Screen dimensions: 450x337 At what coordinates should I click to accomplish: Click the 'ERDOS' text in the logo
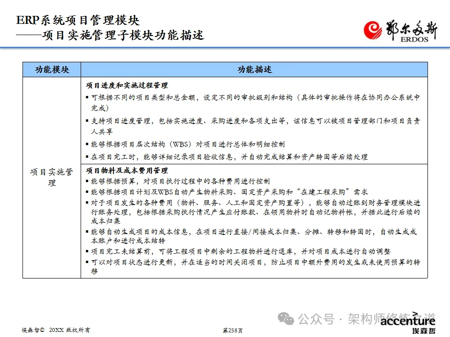pyautogui.click(x=414, y=39)
